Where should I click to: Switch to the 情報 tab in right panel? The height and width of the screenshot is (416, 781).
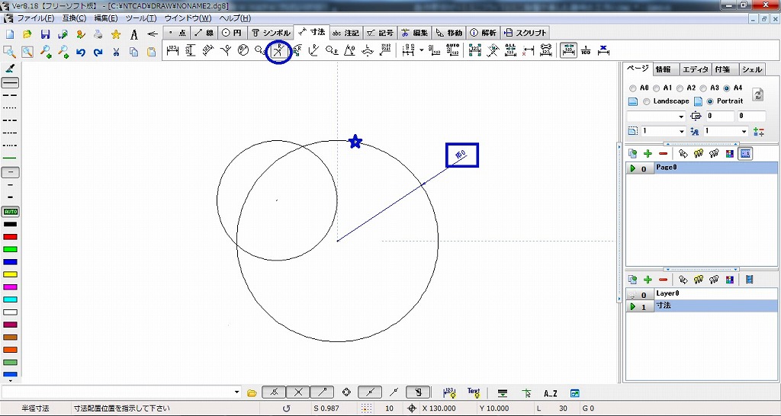pyautogui.click(x=664, y=69)
